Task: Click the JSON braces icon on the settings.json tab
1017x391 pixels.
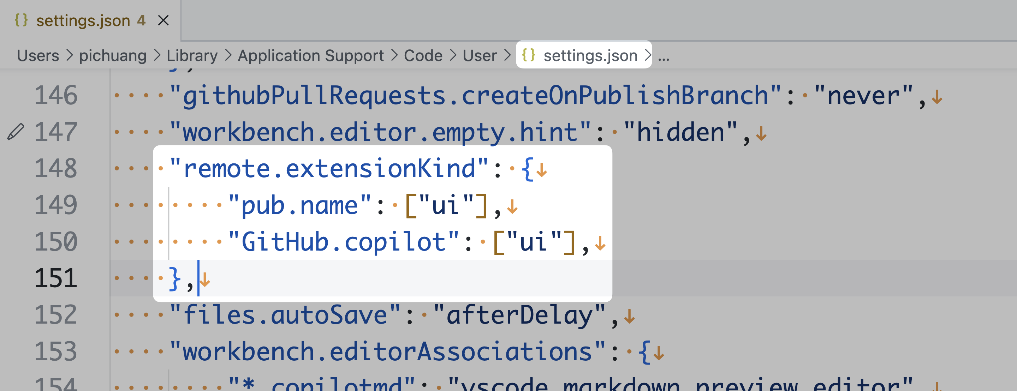Action: [x=21, y=20]
